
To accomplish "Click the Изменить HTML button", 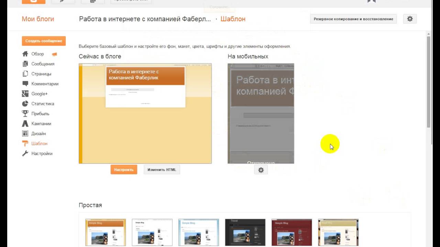I will pyautogui.click(x=162, y=169).
